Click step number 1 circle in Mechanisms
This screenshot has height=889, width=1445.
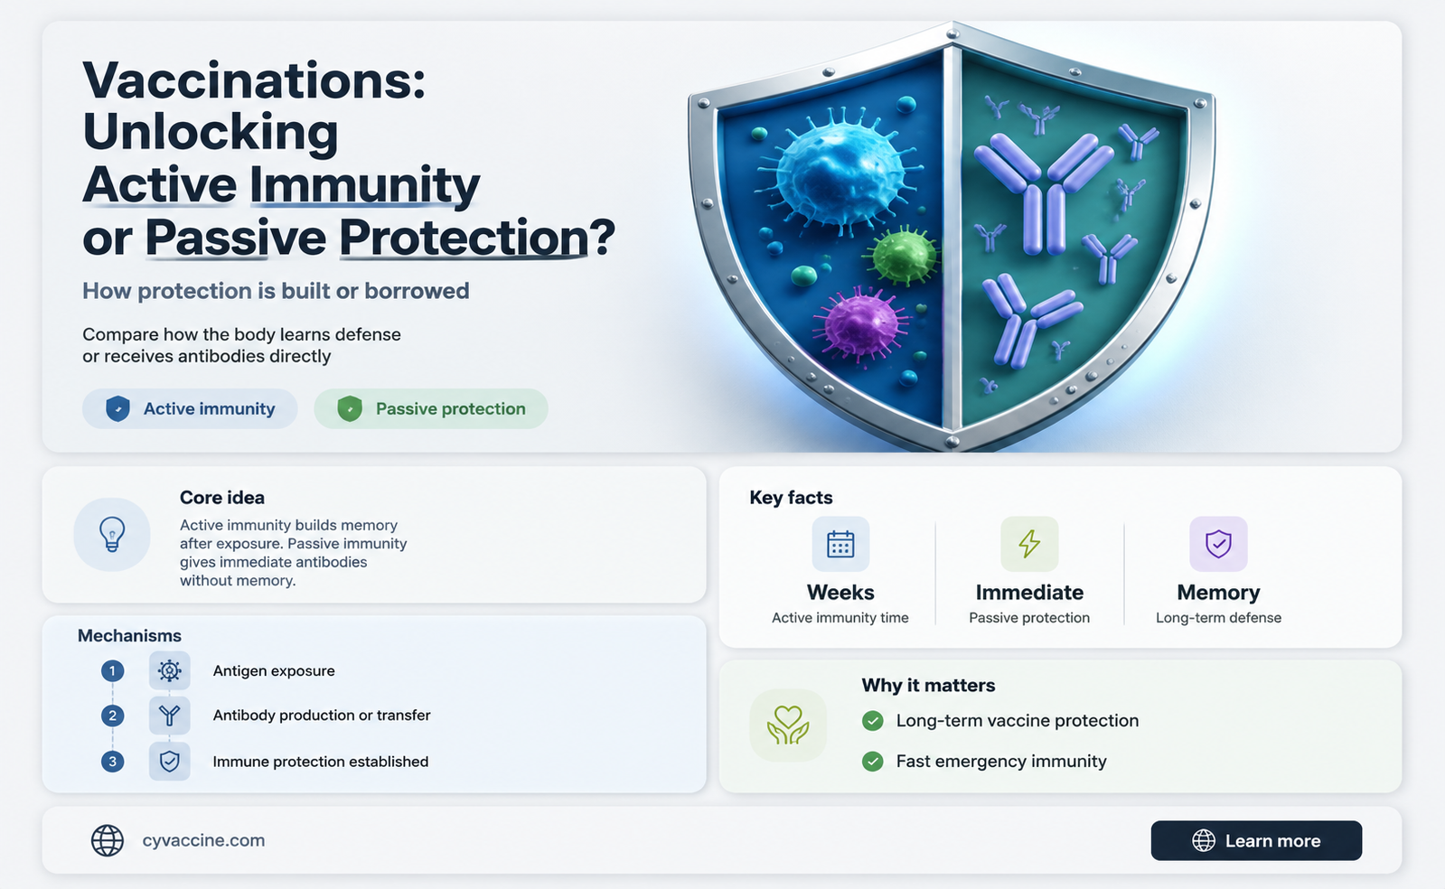(112, 670)
